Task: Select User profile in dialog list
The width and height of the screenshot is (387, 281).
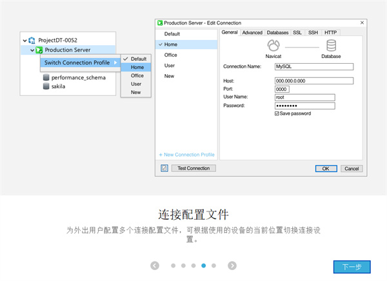Action: (x=186, y=66)
